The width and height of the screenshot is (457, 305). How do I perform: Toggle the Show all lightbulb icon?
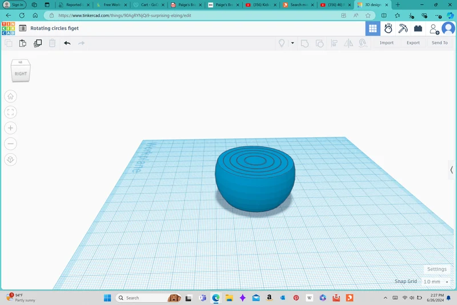point(282,43)
